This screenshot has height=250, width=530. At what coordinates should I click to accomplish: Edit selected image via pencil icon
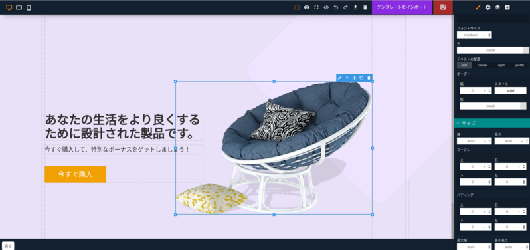click(339, 78)
